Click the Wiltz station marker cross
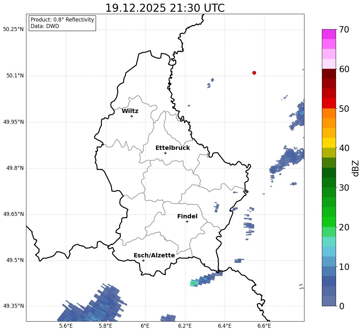This screenshot has width=363, height=332. click(132, 116)
